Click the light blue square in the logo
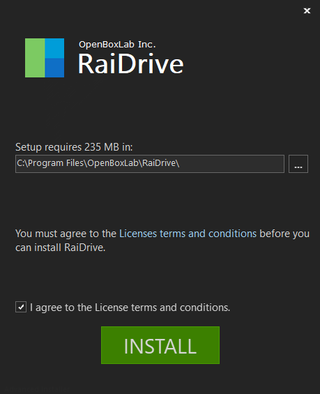 [x=54, y=48]
